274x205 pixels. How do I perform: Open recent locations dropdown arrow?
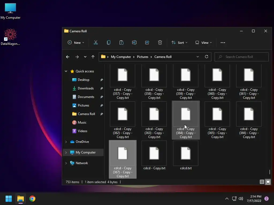85,57
